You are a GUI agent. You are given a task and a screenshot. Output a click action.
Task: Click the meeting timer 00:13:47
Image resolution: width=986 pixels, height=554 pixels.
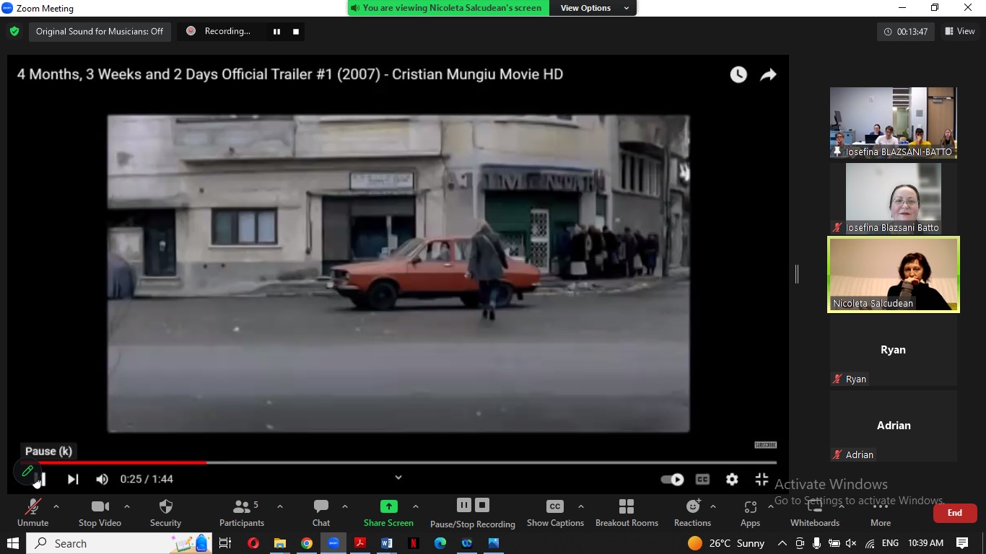pos(906,32)
